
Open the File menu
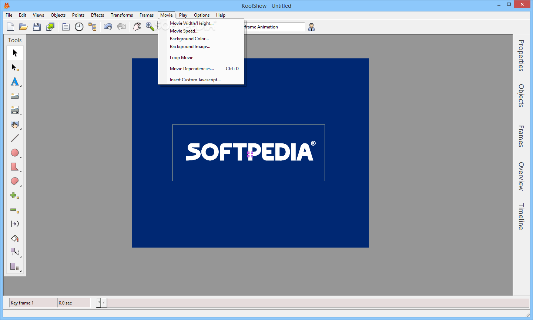tap(9, 15)
